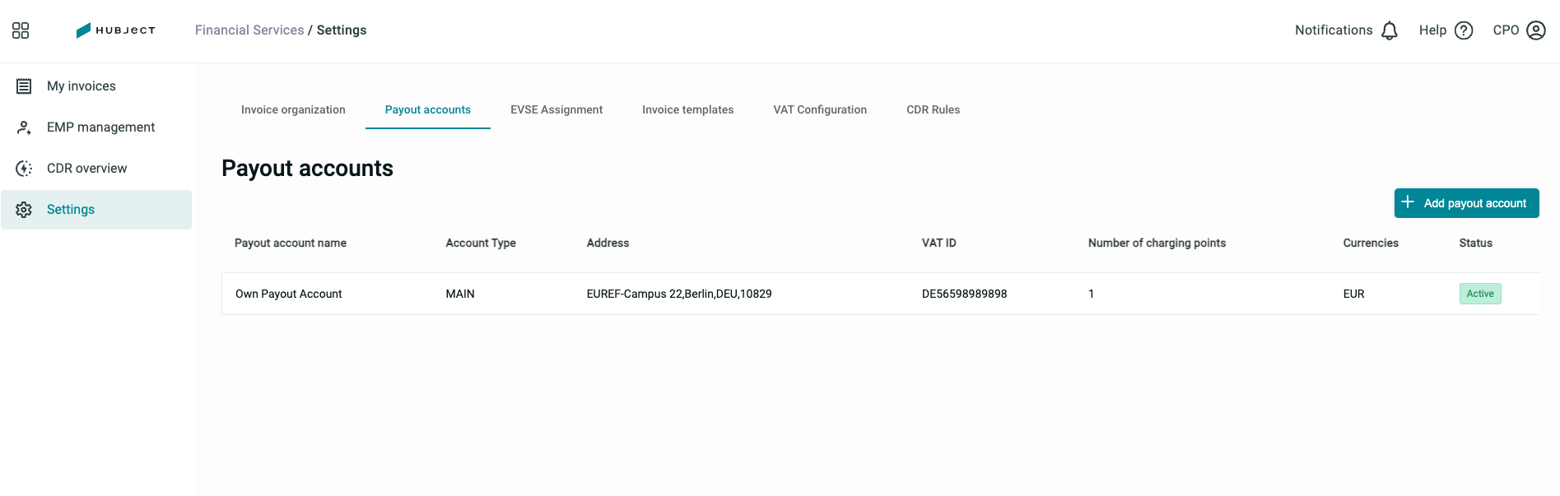Click the Add payout account button
The image size is (1560, 496).
(1466, 203)
